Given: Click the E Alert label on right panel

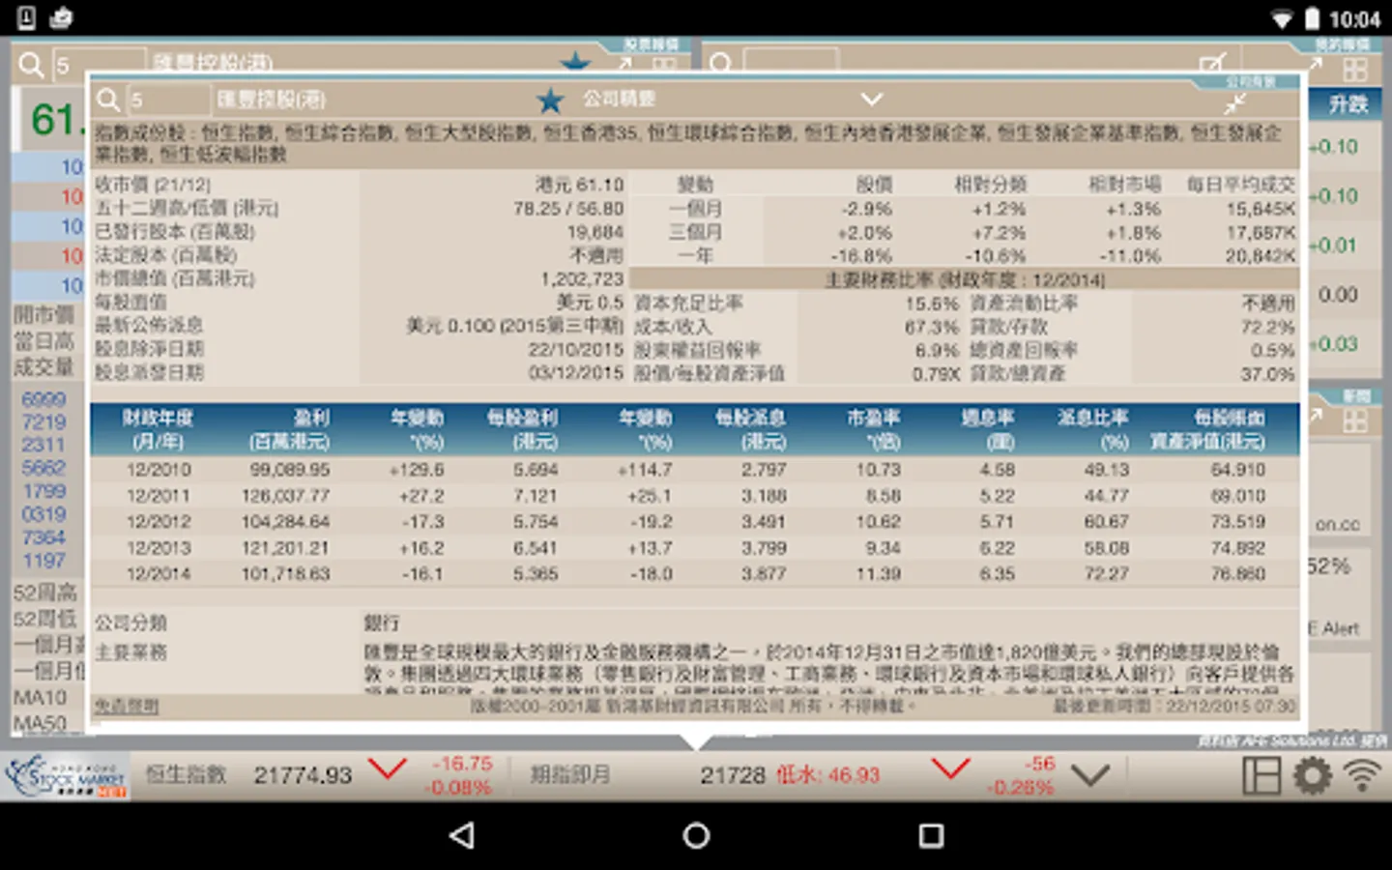Looking at the screenshot, I should [x=1334, y=629].
